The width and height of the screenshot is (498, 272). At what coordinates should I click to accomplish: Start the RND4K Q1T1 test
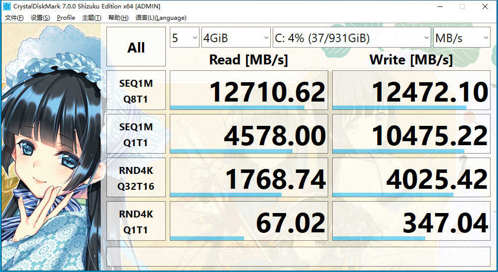point(136,221)
